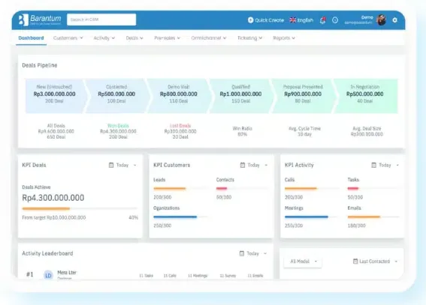This screenshot has height=305, width=426.
Task: Open the All Modul dropdown
Action: 303,262
